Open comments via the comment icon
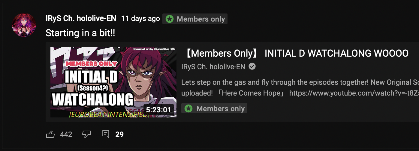This screenshot has height=151, width=419. (x=106, y=134)
